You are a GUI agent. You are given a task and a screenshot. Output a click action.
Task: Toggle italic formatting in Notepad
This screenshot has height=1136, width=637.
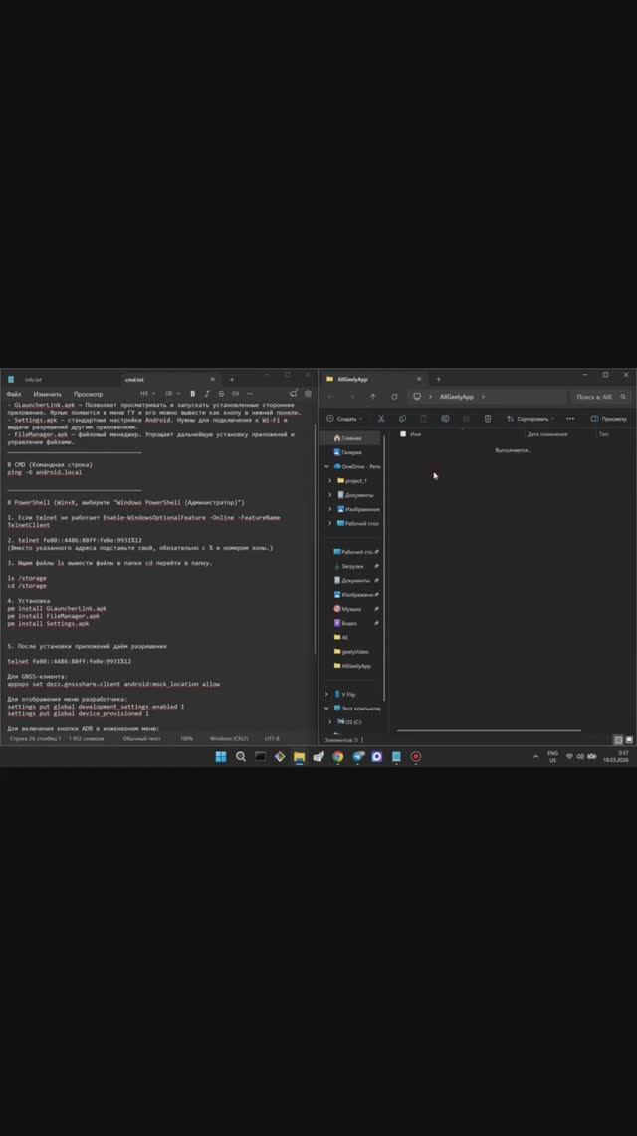point(207,394)
